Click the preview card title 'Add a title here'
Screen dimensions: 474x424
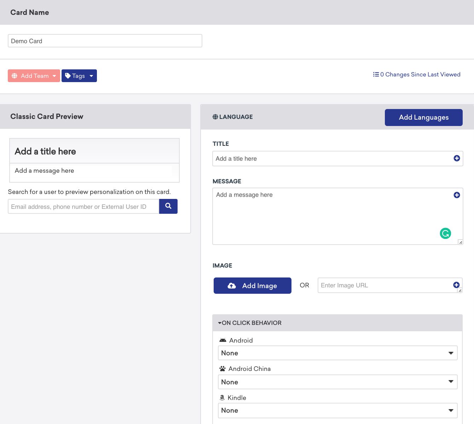pos(45,151)
